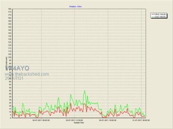Click the 2011/7/21 watermark date
This screenshot has height=129, width=173.
click(x=14, y=78)
